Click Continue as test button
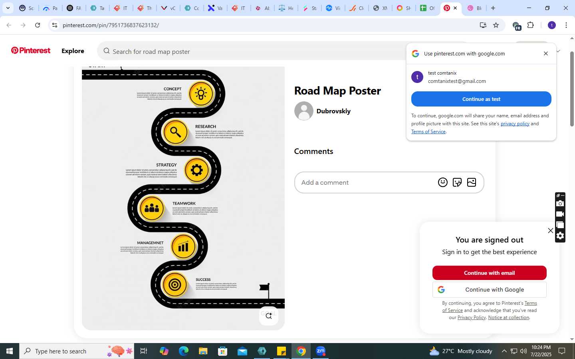575x359 pixels. coord(481,99)
